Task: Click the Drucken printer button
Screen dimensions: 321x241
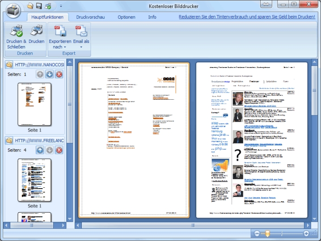Action: pos(37,32)
